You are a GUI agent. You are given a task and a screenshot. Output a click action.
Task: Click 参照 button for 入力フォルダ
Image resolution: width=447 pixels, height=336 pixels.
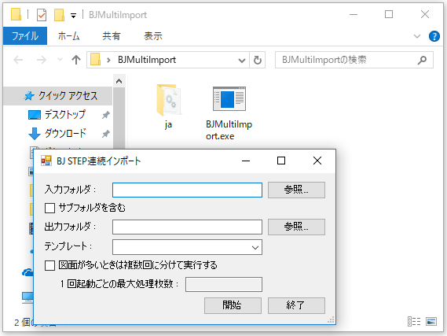point(296,190)
